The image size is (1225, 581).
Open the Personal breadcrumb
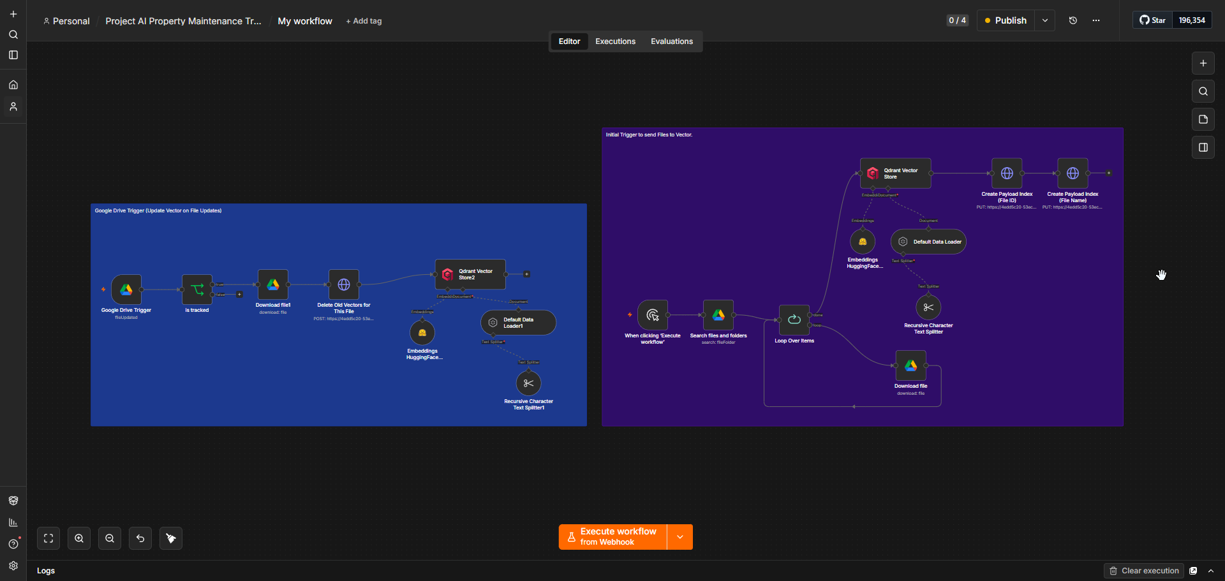66,21
